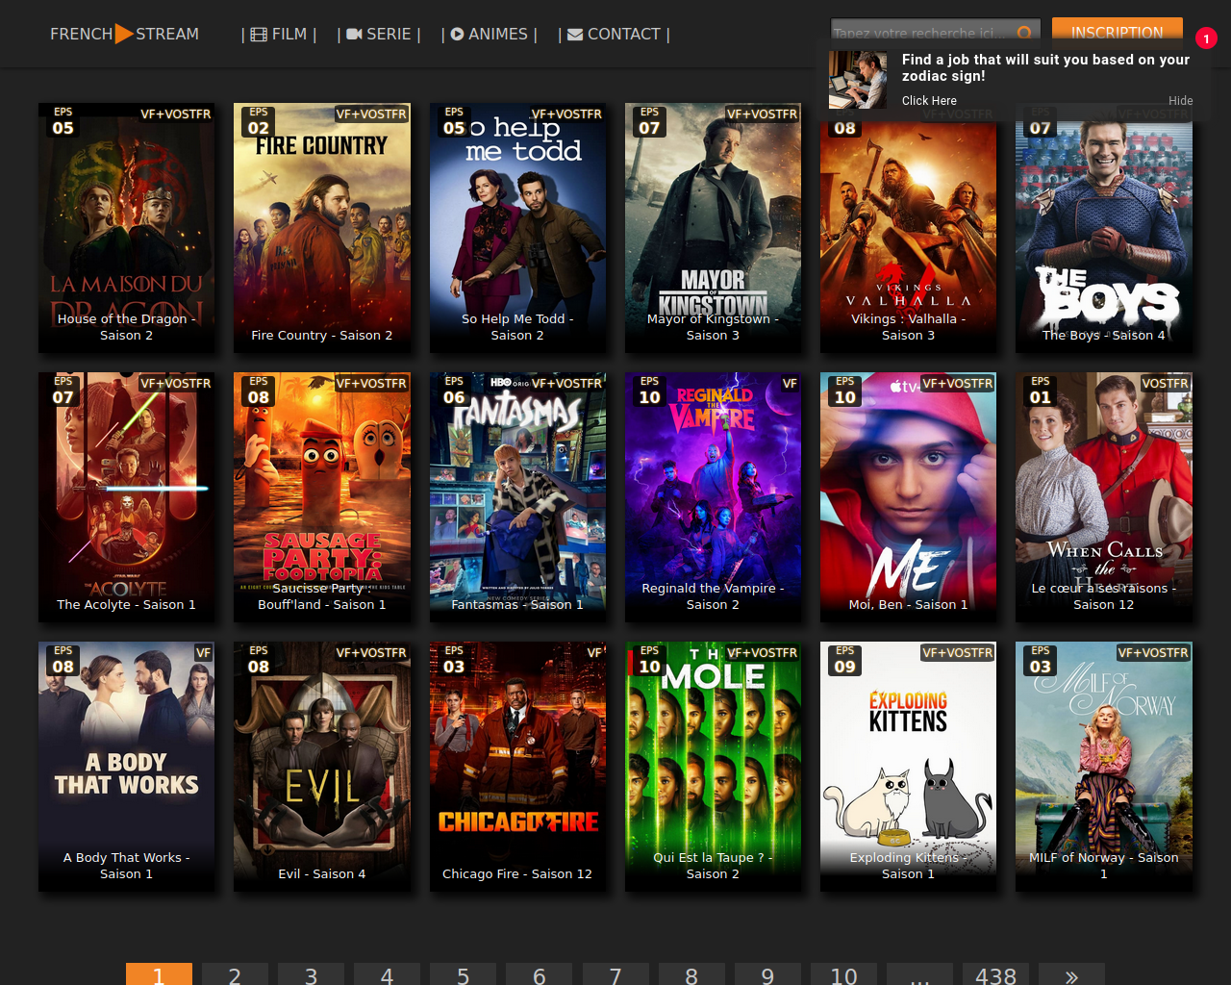Open Exploding Kittens Saison 1 poster
1231x985 pixels.
pos(909,767)
